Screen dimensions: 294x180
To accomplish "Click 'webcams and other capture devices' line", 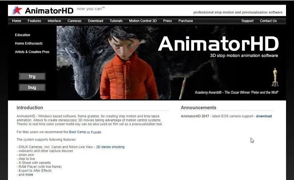I will click(x=45, y=151).
